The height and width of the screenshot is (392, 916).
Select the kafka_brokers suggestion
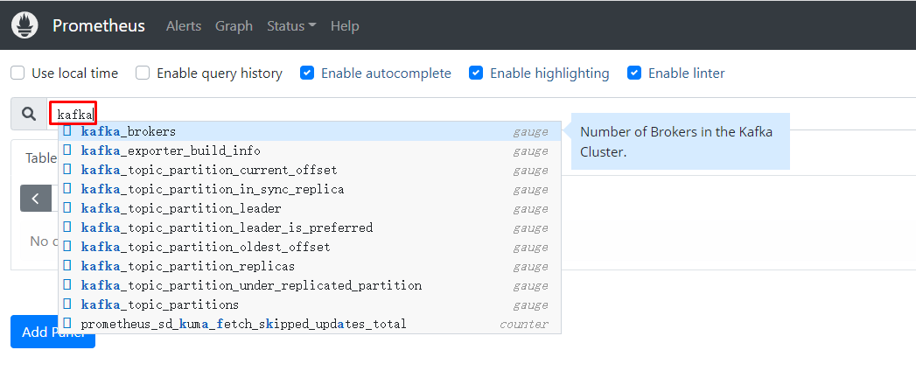[310, 131]
